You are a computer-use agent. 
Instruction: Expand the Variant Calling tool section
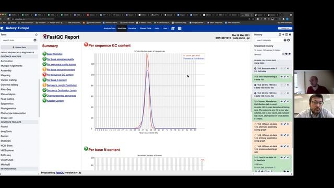click(x=8, y=80)
